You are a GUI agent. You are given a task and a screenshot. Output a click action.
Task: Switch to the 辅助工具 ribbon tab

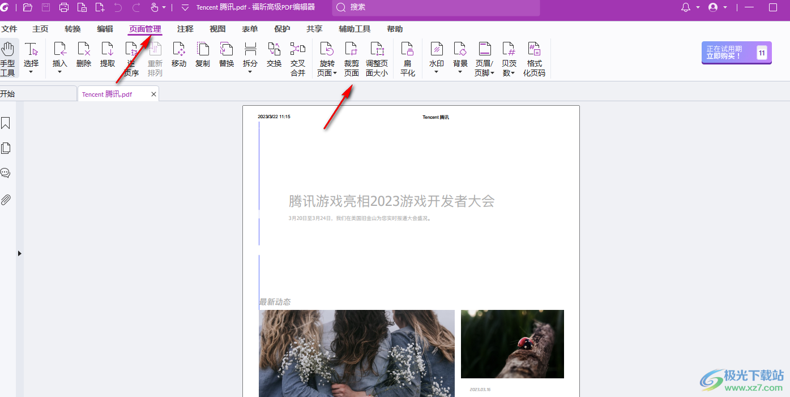(x=355, y=29)
